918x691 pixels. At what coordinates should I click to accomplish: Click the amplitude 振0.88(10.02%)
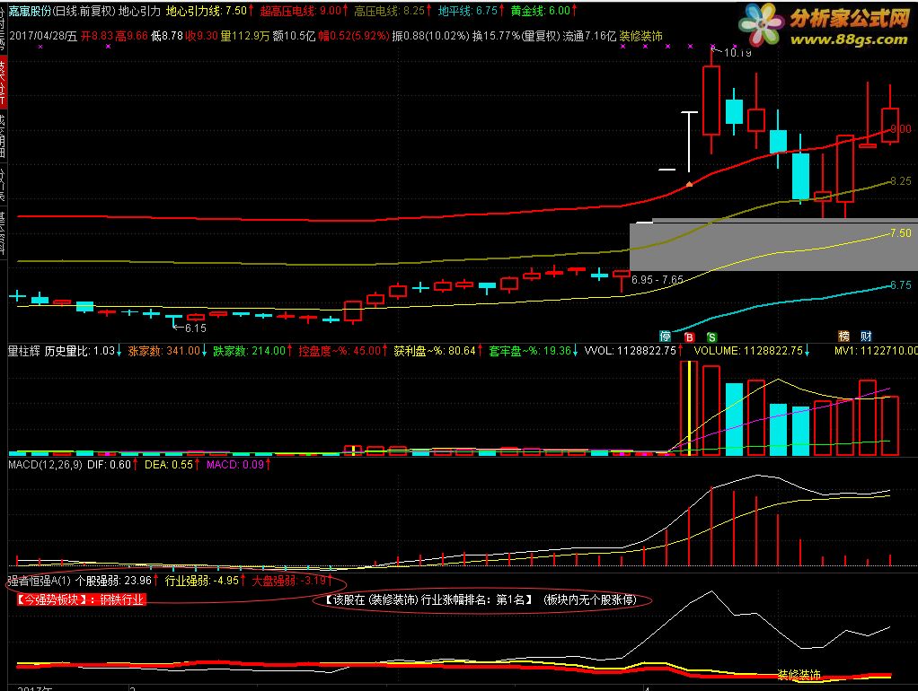tap(431, 36)
